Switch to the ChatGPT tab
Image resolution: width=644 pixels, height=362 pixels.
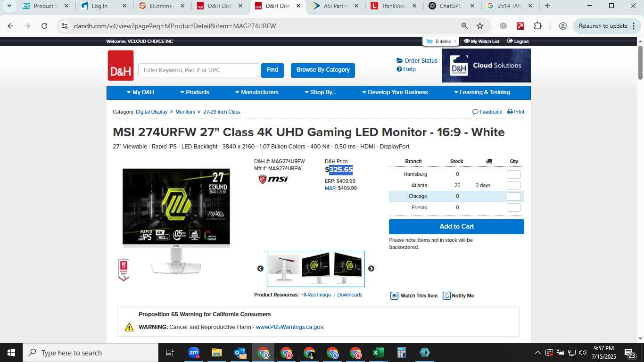pos(451,6)
